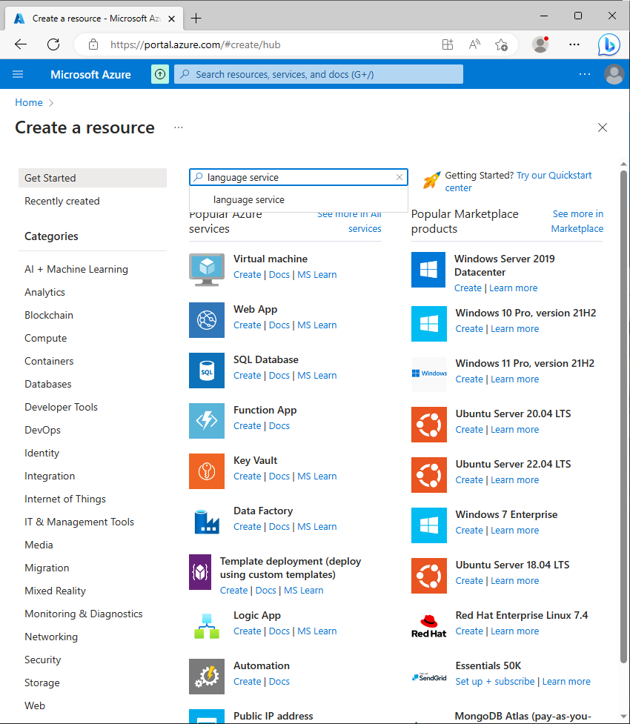Viewport: 630px width, 724px height.
Task: Click the Bing sidebar icon in Edge
Action: pos(609,44)
